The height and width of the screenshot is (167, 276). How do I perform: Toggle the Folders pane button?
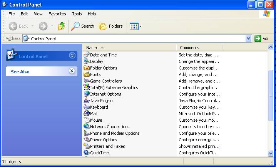(111, 26)
